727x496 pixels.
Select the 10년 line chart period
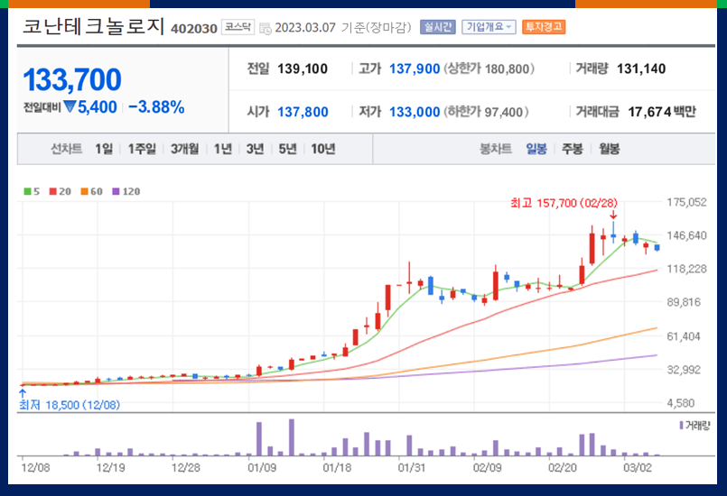322,149
